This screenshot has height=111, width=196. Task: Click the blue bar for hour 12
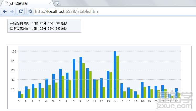[101, 88]
